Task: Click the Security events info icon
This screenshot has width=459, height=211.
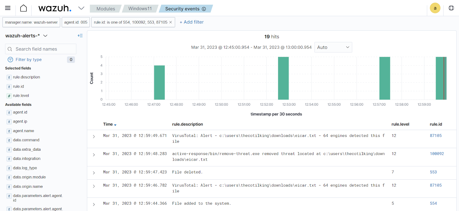Action: point(204,9)
